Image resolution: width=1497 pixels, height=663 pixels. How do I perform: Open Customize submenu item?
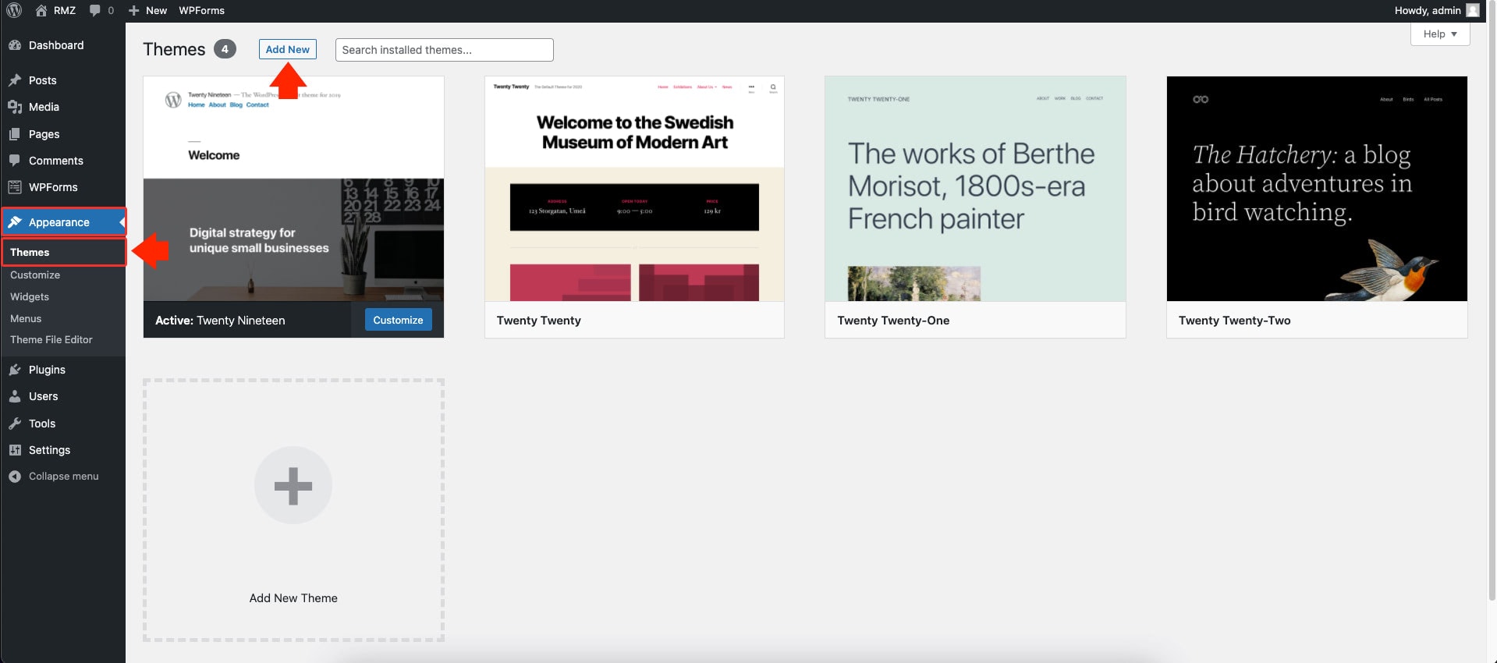point(35,275)
